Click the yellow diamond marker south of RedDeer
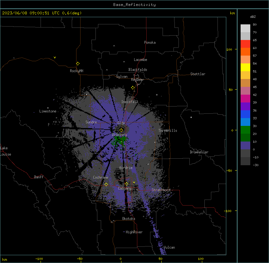The width and height of the screenshot is (269, 263). pyautogui.click(x=133, y=88)
